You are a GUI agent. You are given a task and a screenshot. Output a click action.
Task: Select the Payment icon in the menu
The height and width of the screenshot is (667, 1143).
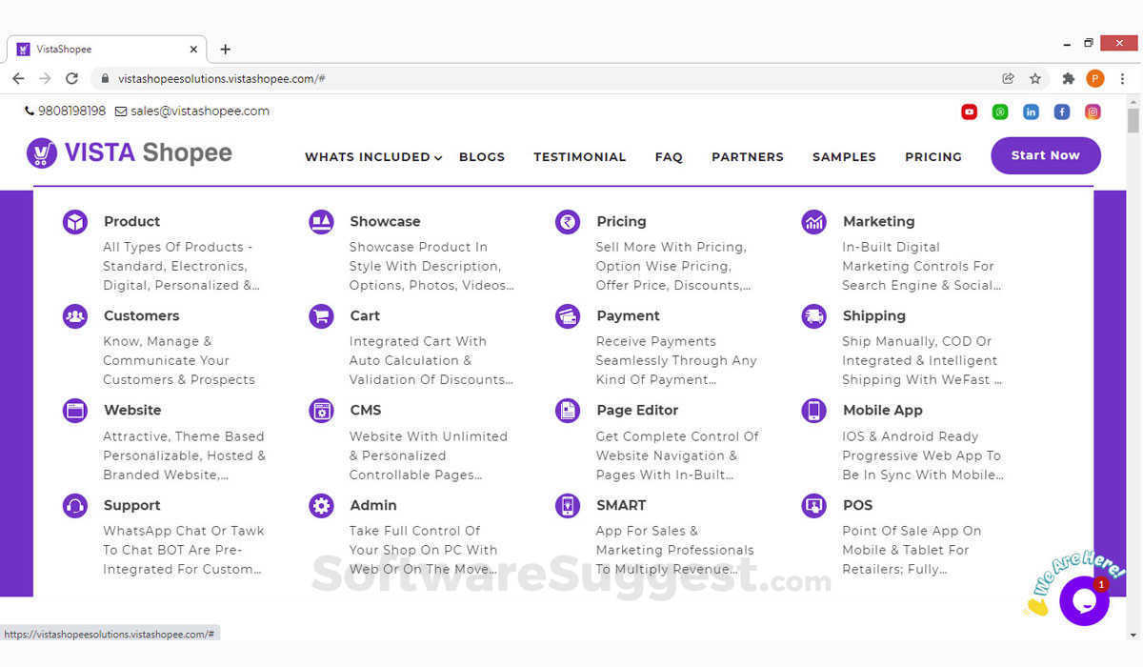coord(567,315)
